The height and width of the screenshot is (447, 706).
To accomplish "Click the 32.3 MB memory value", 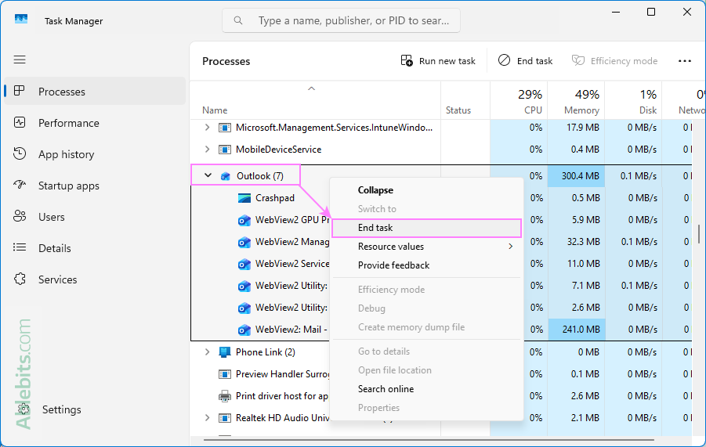I will click(x=583, y=242).
